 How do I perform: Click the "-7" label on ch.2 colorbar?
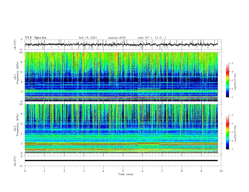(232, 149)
